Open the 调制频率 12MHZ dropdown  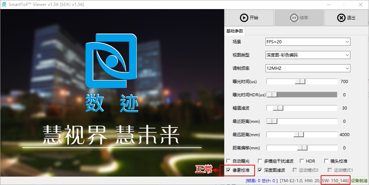[308, 68]
